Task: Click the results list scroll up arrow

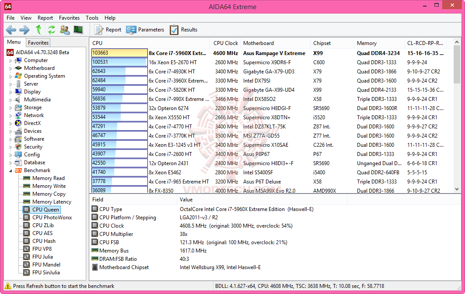Action: (x=457, y=42)
